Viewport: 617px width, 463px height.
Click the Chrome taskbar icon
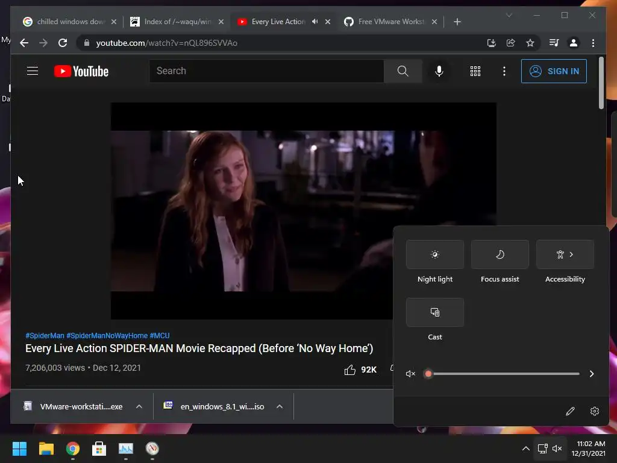coord(72,449)
